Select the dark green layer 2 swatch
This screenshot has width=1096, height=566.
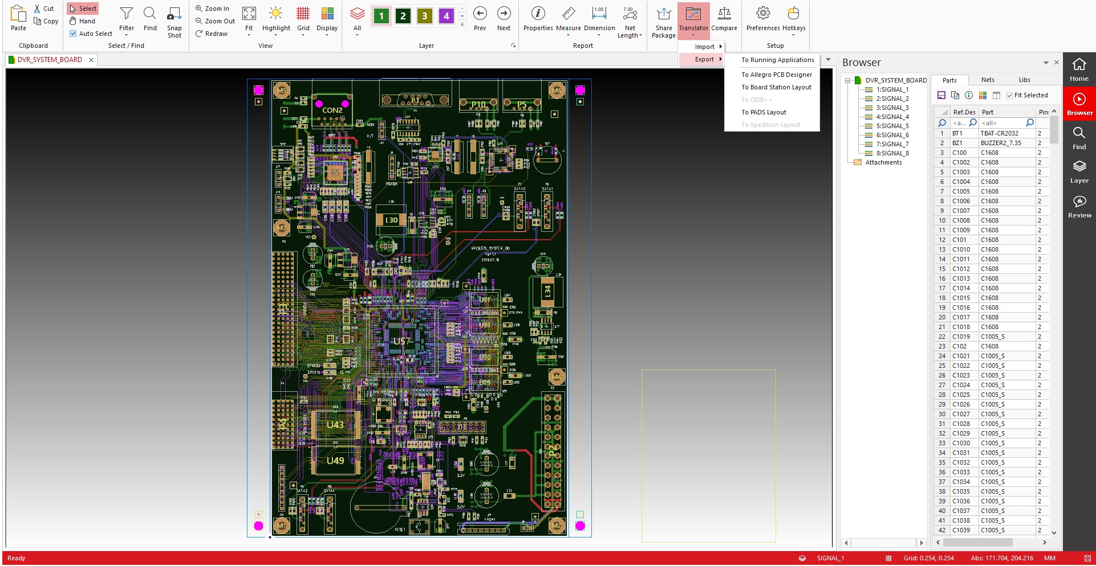click(403, 16)
